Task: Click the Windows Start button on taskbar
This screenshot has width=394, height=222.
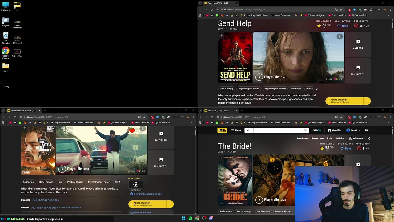Action: (183, 218)
